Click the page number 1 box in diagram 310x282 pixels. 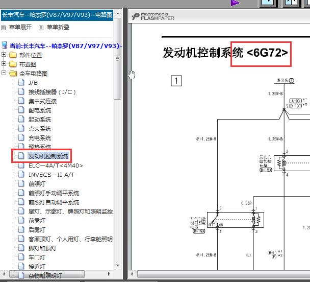point(176,81)
